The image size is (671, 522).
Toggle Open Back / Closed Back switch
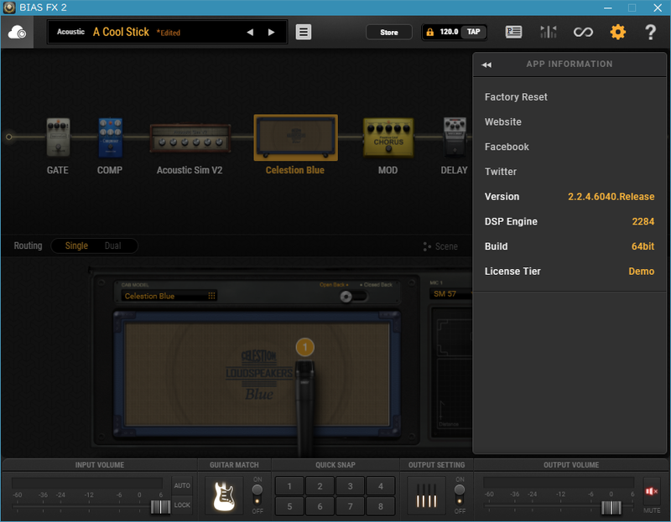click(x=353, y=297)
